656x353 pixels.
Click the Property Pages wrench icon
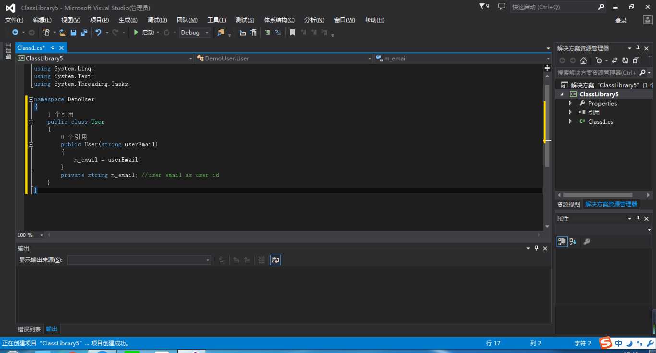(586, 242)
